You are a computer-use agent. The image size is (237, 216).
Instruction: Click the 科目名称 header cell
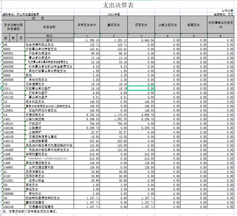[x=49, y=27]
